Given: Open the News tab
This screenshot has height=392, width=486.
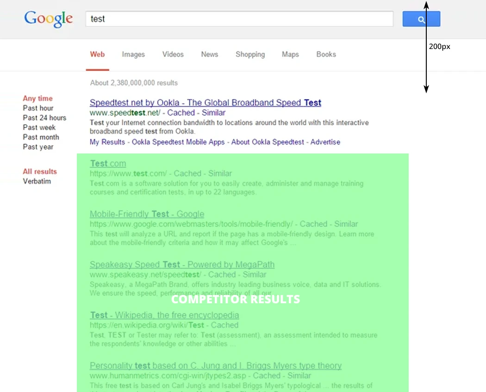Looking at the screenshot, I should [210, 55].
